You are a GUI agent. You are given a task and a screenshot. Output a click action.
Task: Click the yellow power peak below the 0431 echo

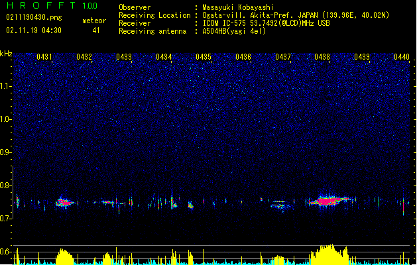(x=64, y=256)
